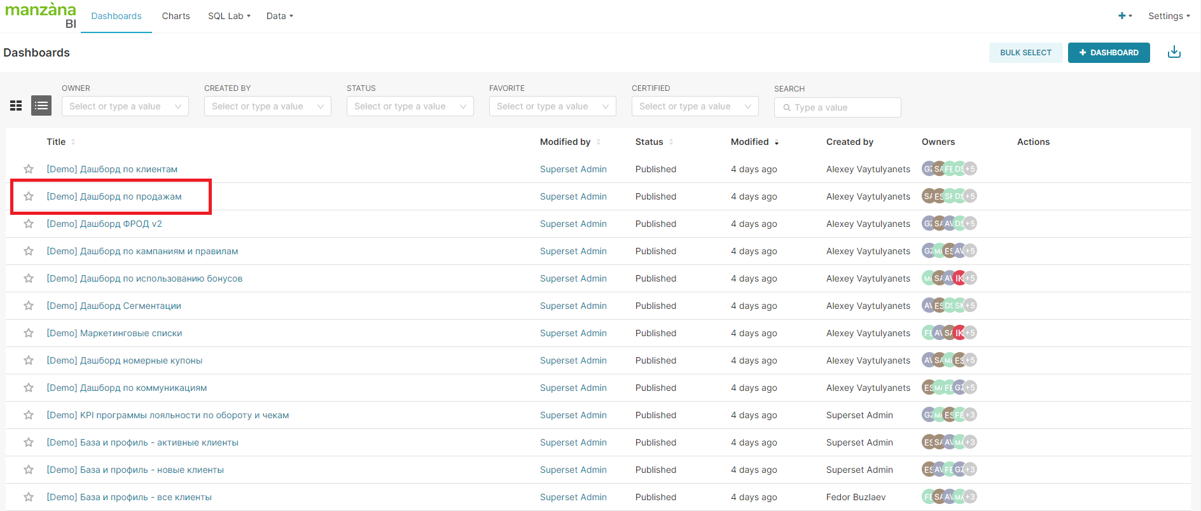Image resolution: width=1201 pixels, height=511 pixels.
Task: Open the Certified filter dropdown
Action: [695, 106]
